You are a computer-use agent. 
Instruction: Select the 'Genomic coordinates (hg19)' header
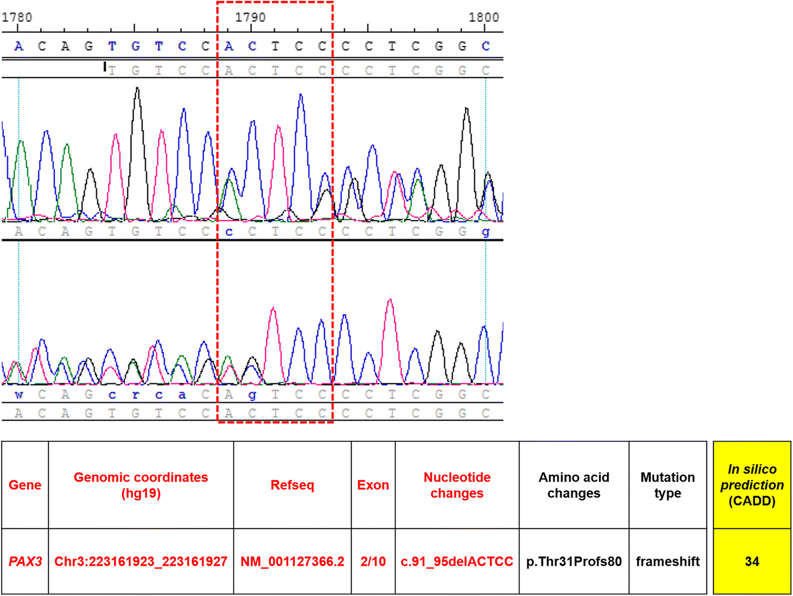point(141,485)
